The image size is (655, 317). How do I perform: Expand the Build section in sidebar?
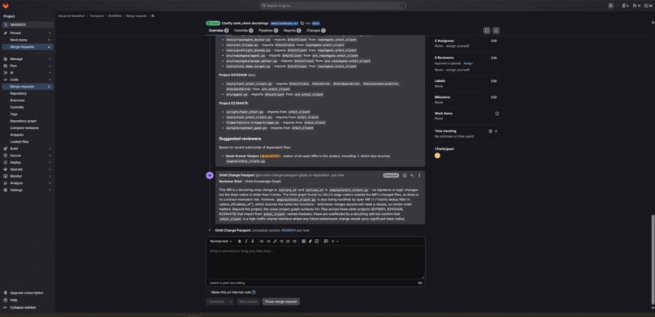tap(27, 148)
